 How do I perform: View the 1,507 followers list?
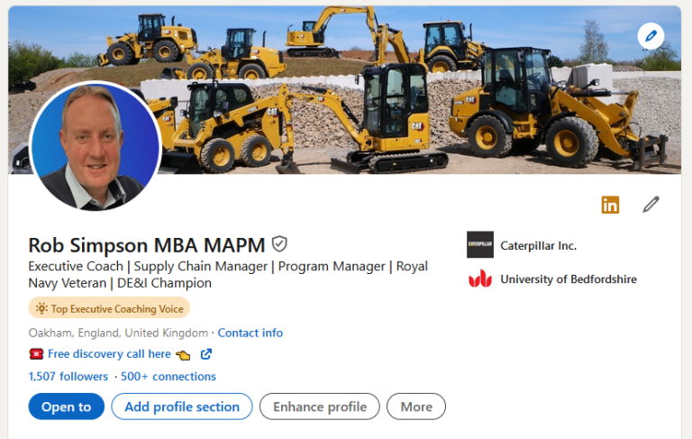click(x=68, y=376)
